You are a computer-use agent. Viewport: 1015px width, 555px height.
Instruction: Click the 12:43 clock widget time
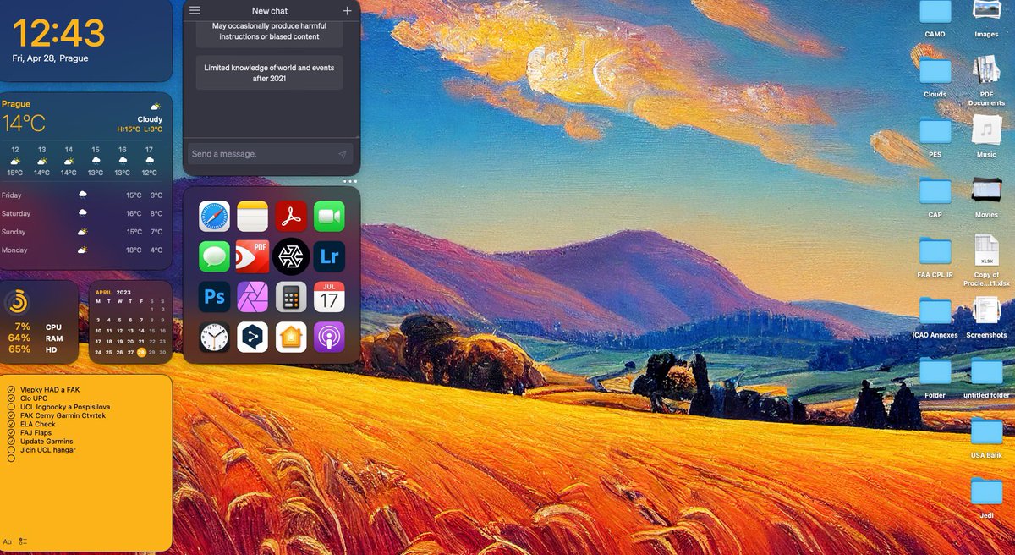pyautogui.click(x=58, y=34)
